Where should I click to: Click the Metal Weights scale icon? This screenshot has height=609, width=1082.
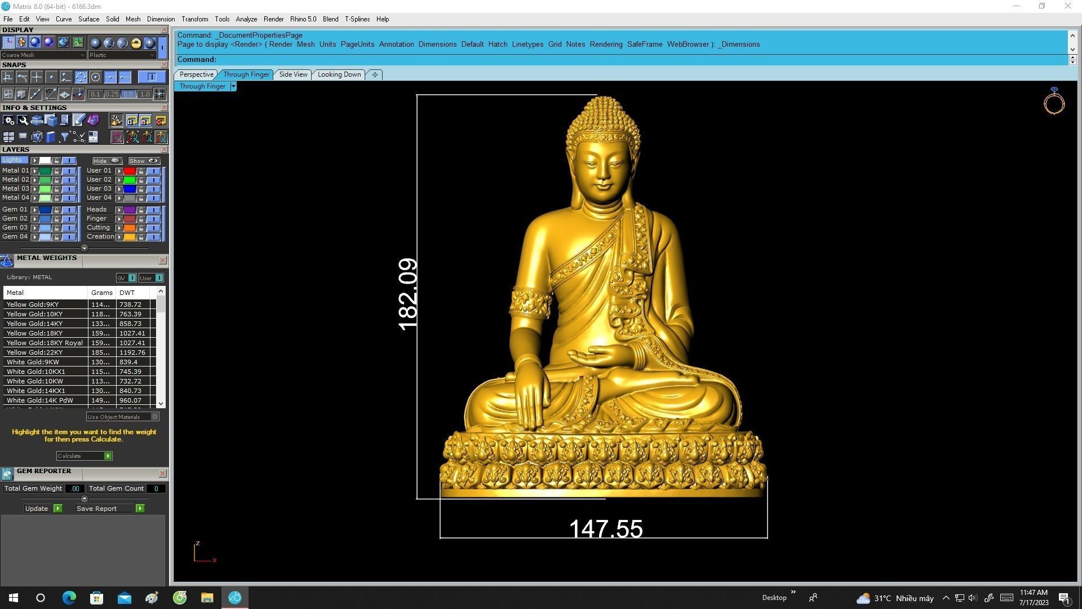point(7,260)
